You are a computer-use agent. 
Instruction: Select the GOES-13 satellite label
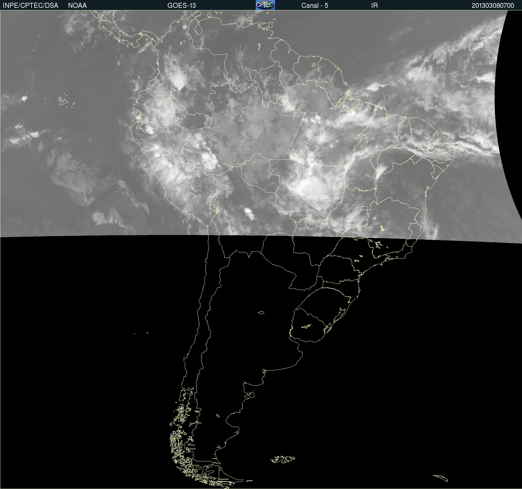182,6
